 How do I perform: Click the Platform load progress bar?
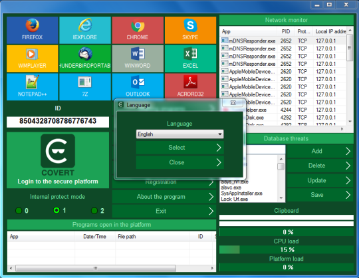click(x=286, y=267)
